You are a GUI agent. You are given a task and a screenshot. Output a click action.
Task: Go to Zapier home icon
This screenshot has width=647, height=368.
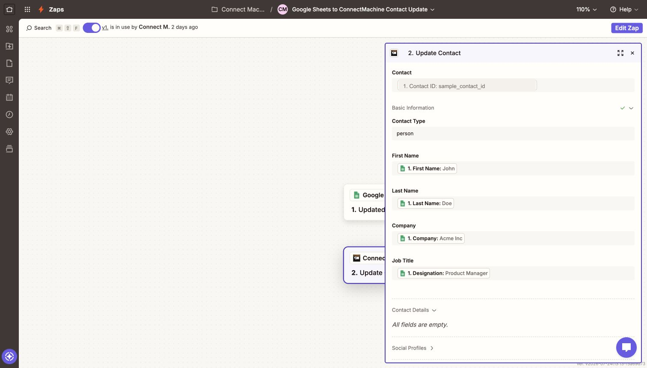(9, 9)
